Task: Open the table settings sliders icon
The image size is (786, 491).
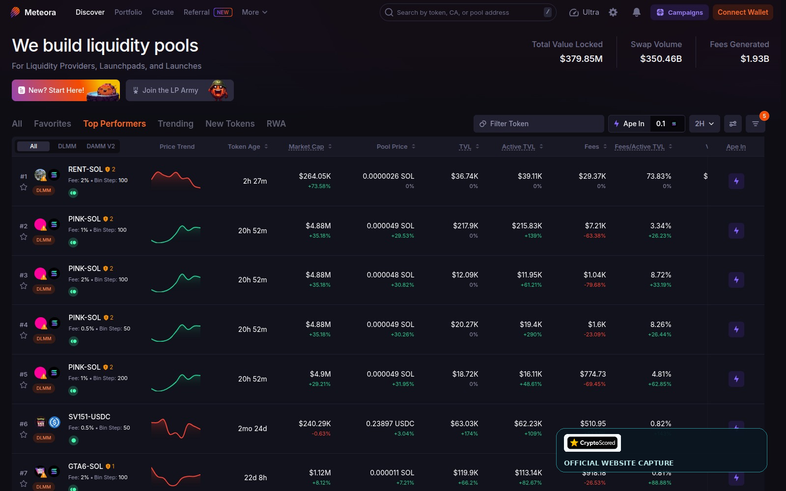Action: pos(733,124)
